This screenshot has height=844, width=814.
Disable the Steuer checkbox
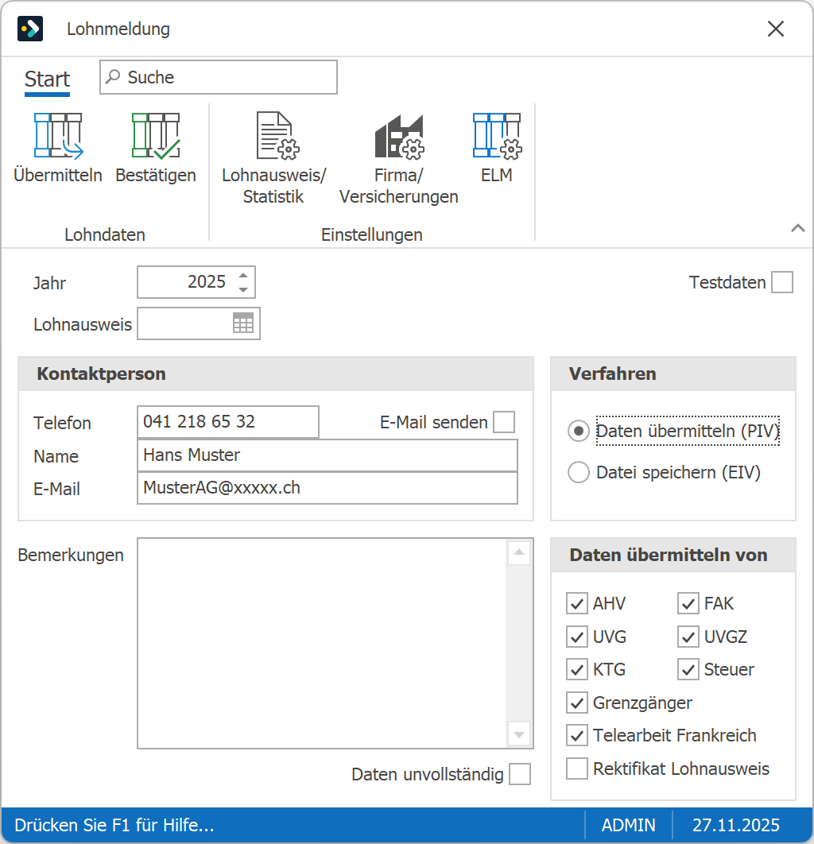pyautogui.click(x=688, y=670)
